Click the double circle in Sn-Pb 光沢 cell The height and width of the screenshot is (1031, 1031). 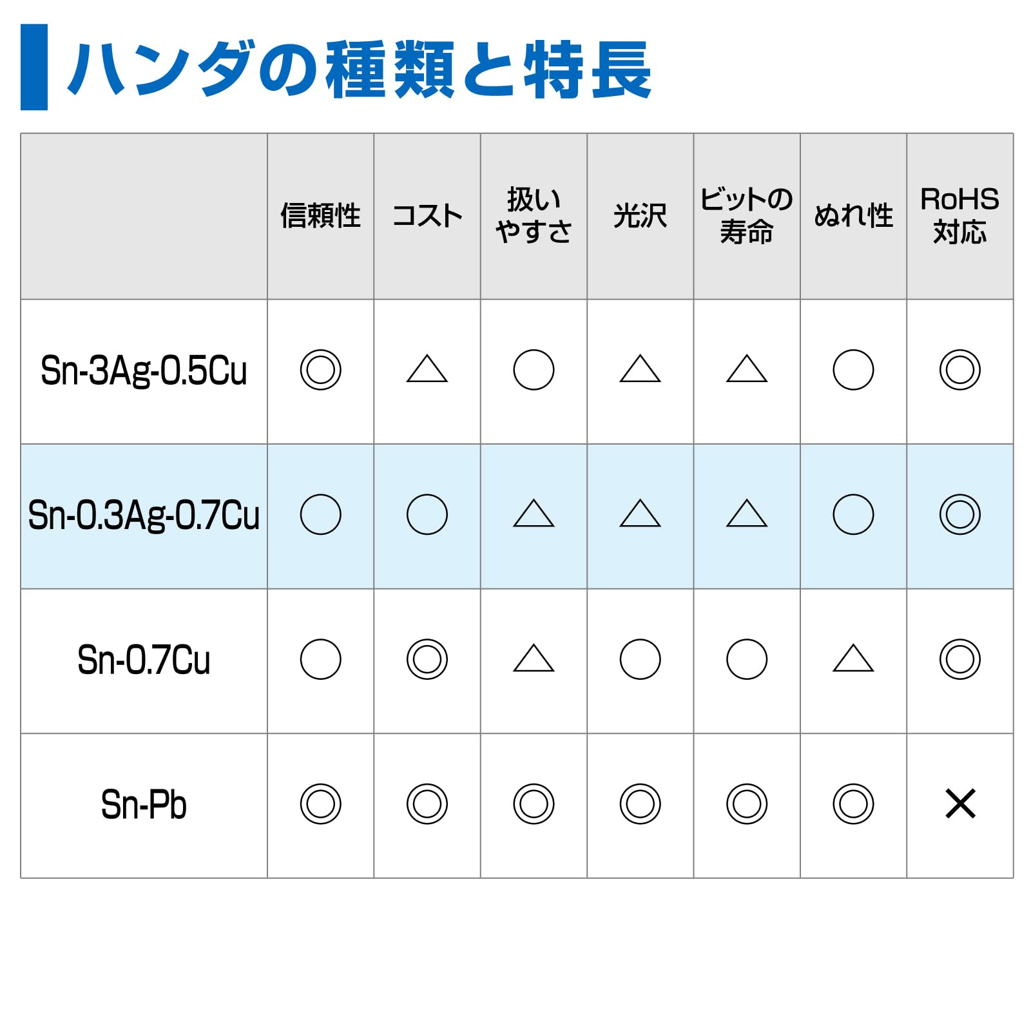(x=641, y=804)
